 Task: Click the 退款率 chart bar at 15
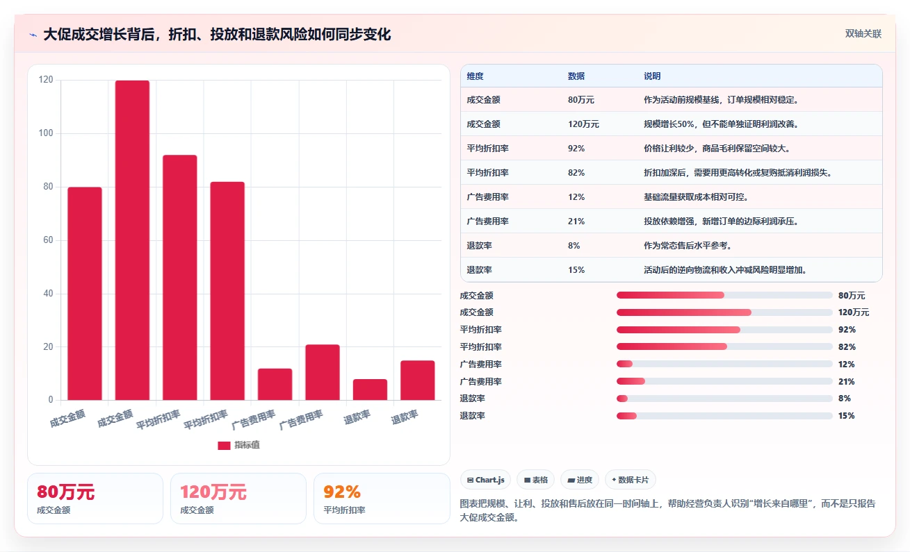click(417, 380)
